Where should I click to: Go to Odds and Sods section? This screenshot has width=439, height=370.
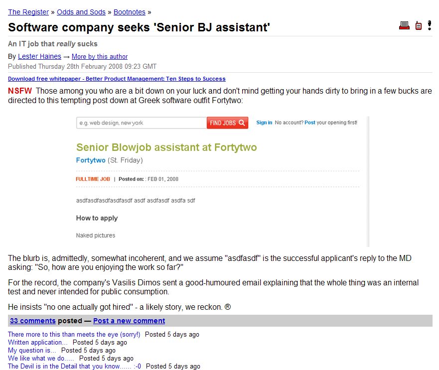(x=81, y=12)
